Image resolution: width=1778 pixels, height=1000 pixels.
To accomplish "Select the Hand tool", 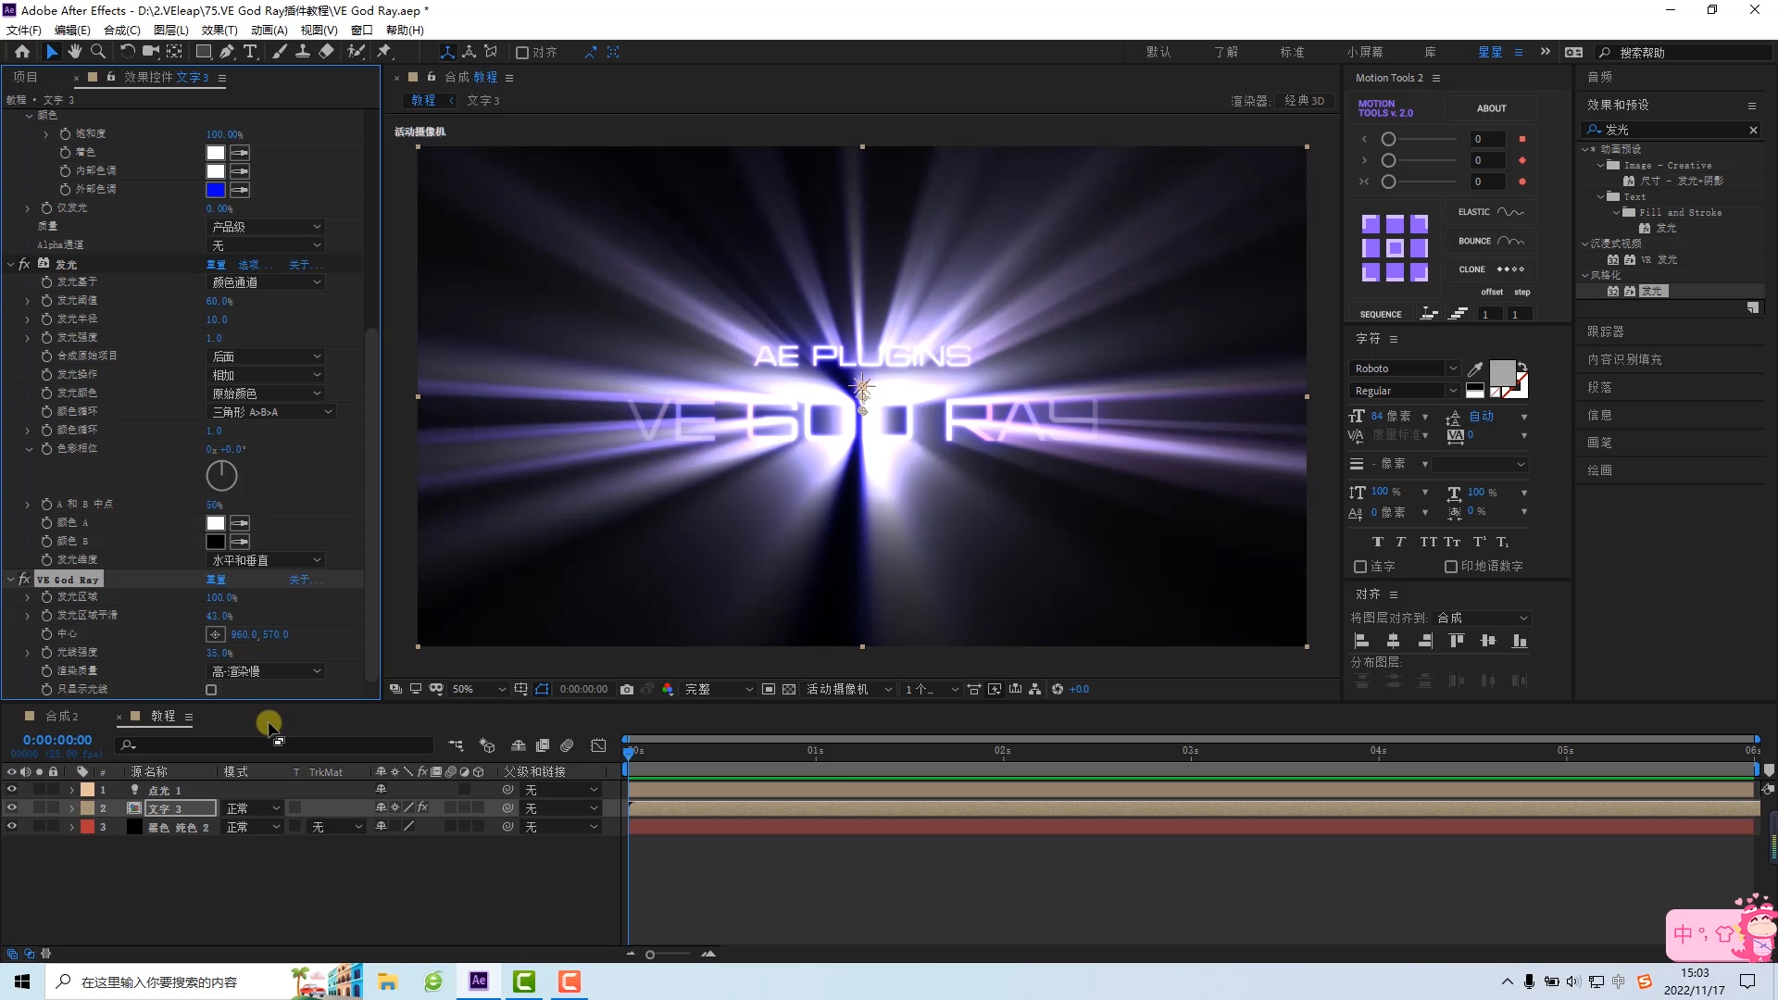I will point(75,52).
